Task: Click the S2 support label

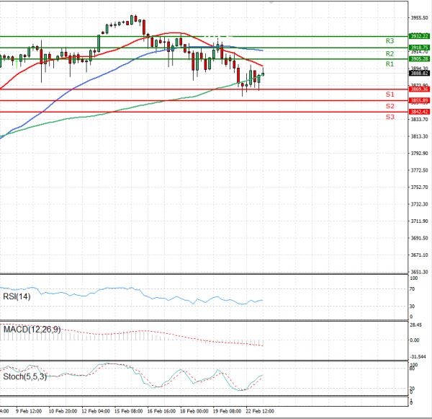Action: [390, 106]
